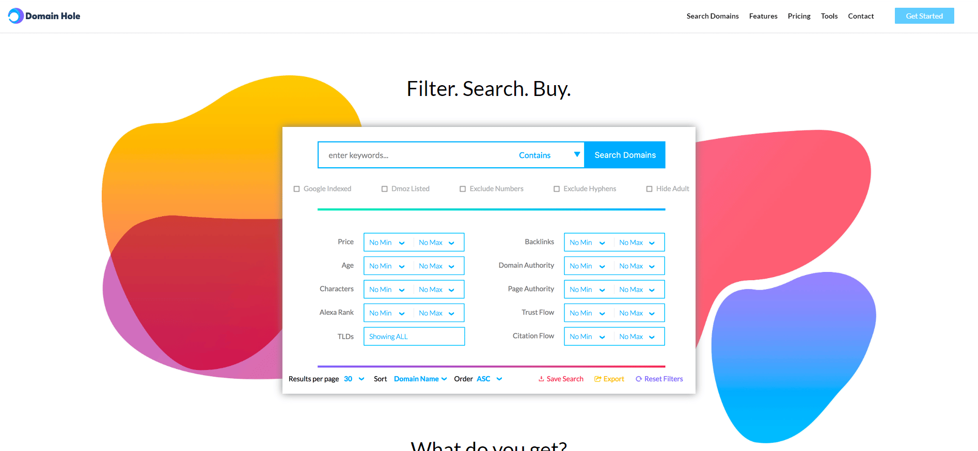Image resolution: width=978 pixels, height=451 pixels.
Task: Expand Domain Authority No Min dropdown
Action: pos(589,266)
